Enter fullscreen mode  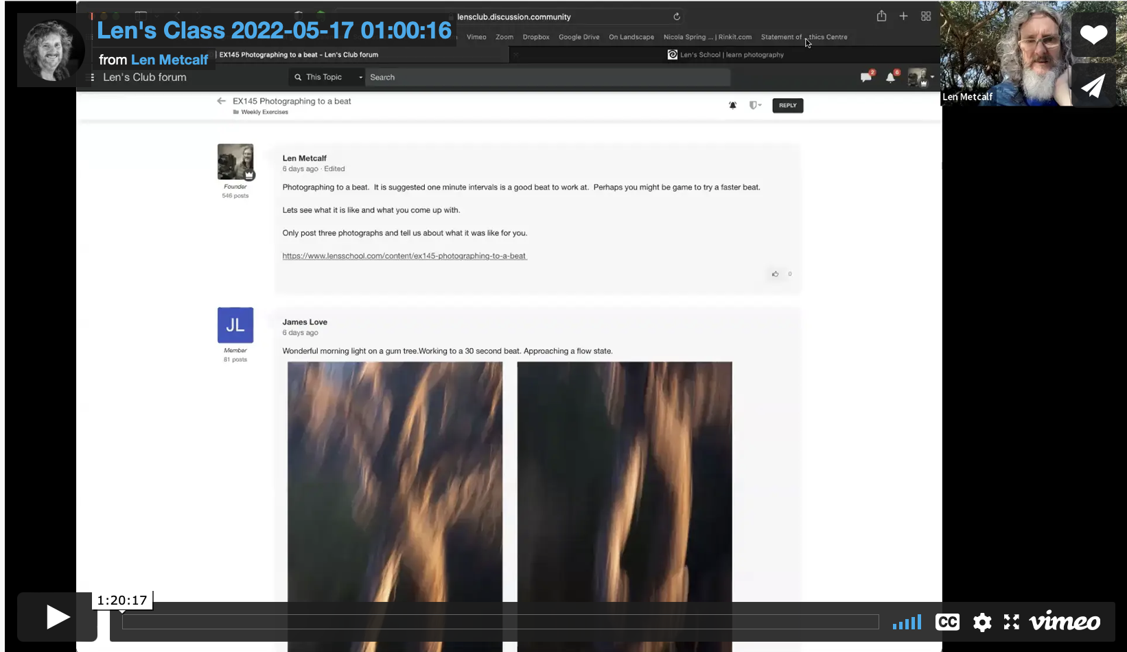click(x=1012, y=622)
